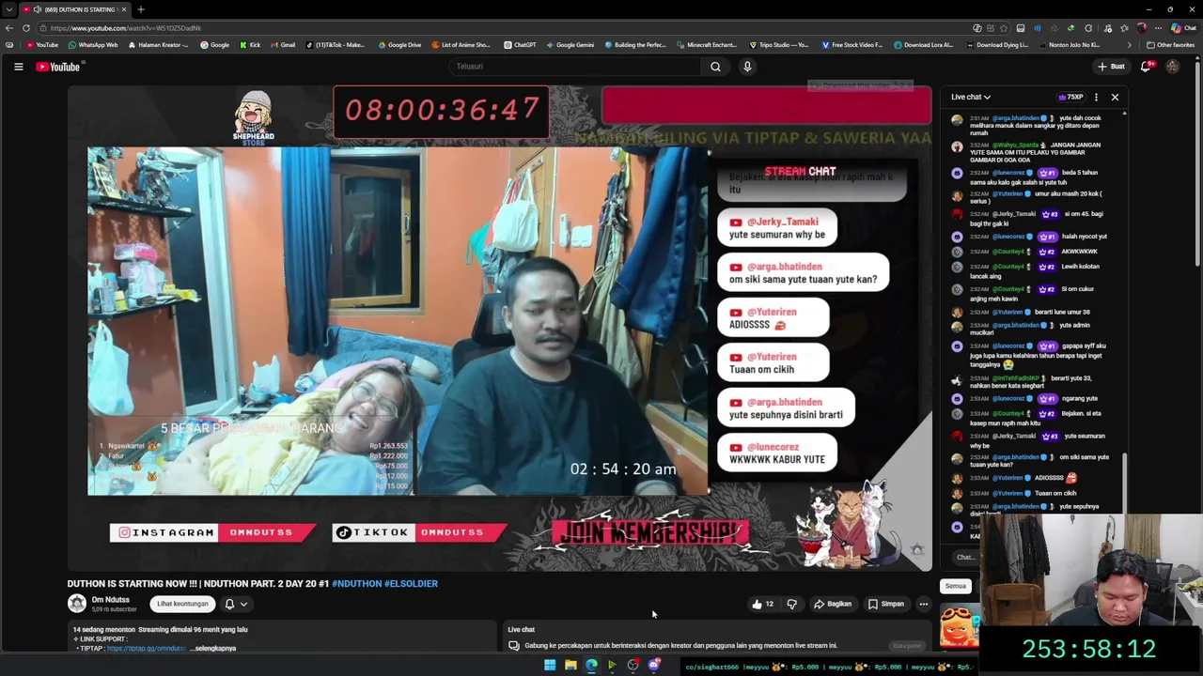
Task: Expand the Live chat mode dropdown
Action: click(x=971, y=97)
